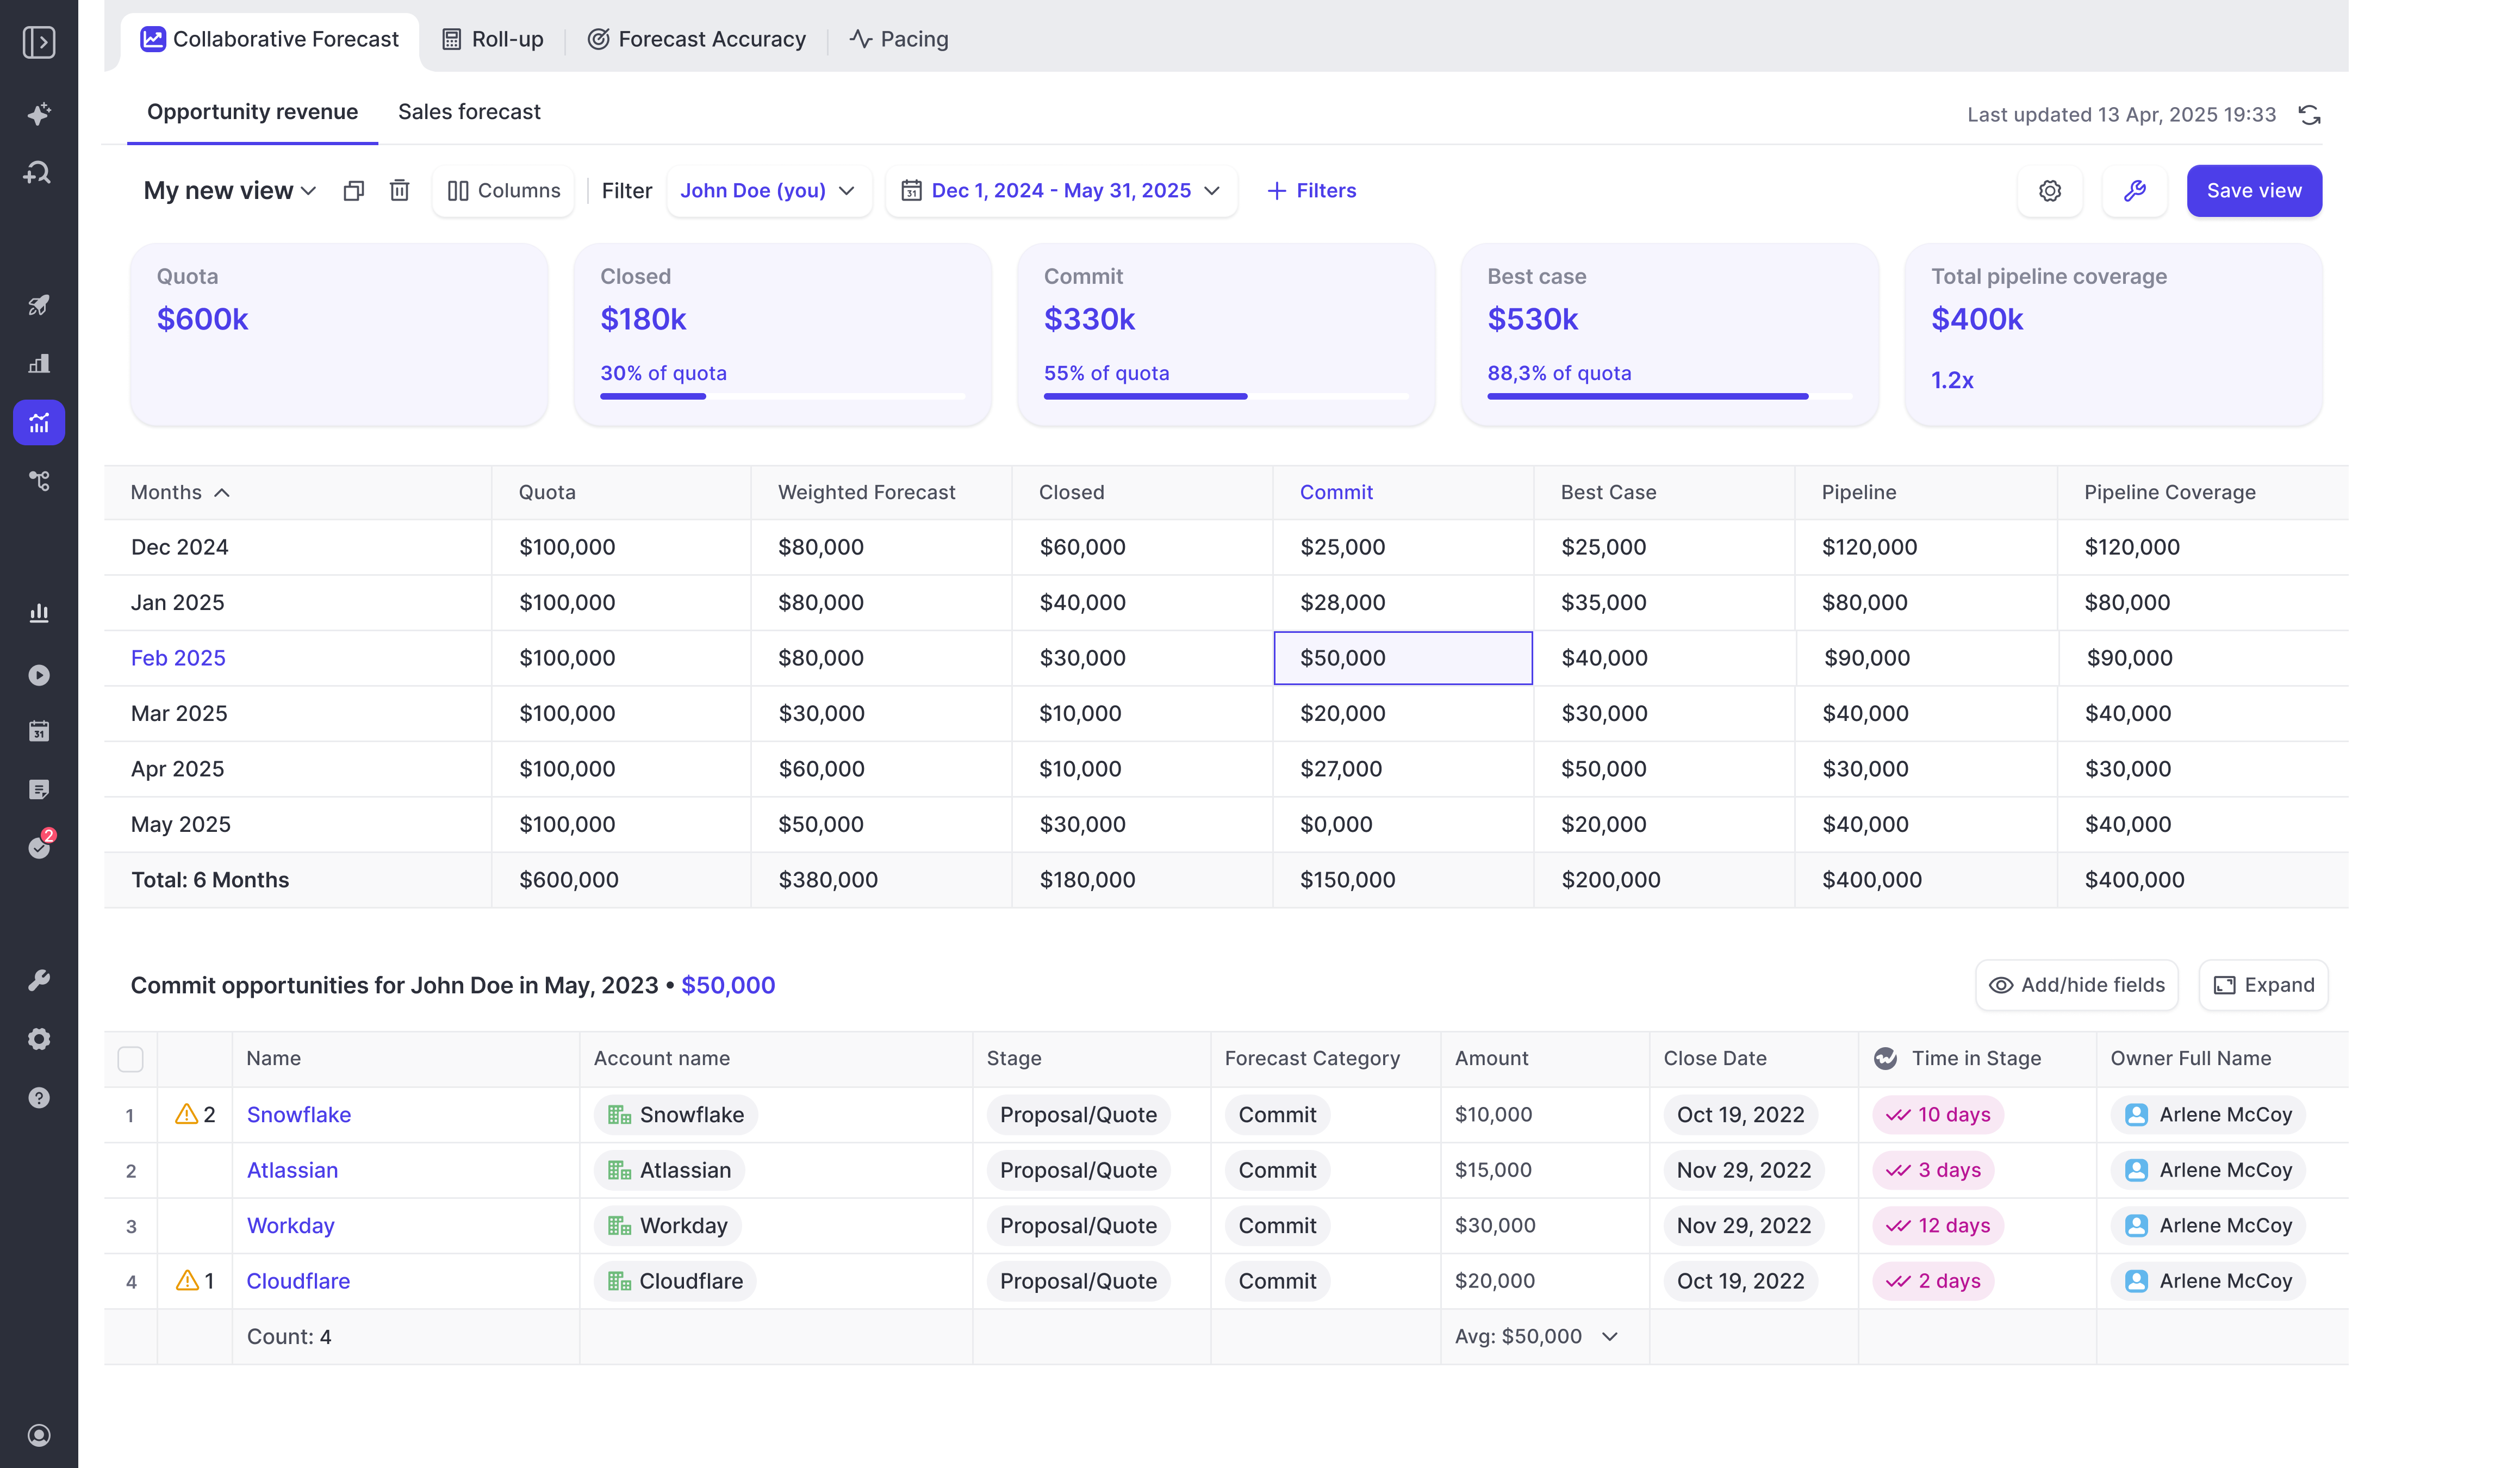Open the purple wrench tool button
The height and width of the screenshot is (1468, 2520).
point(2134,191)
